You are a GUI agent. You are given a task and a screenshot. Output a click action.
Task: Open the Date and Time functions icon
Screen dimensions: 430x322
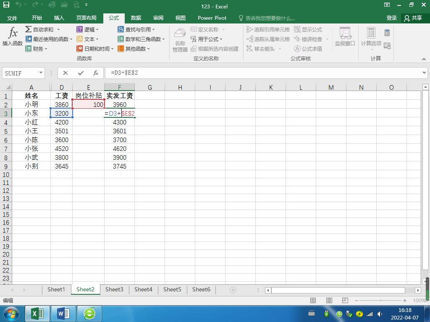pyautogui.click(x=79, y=49)
